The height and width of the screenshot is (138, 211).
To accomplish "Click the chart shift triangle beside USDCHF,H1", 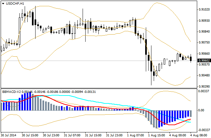I will 3,4.
